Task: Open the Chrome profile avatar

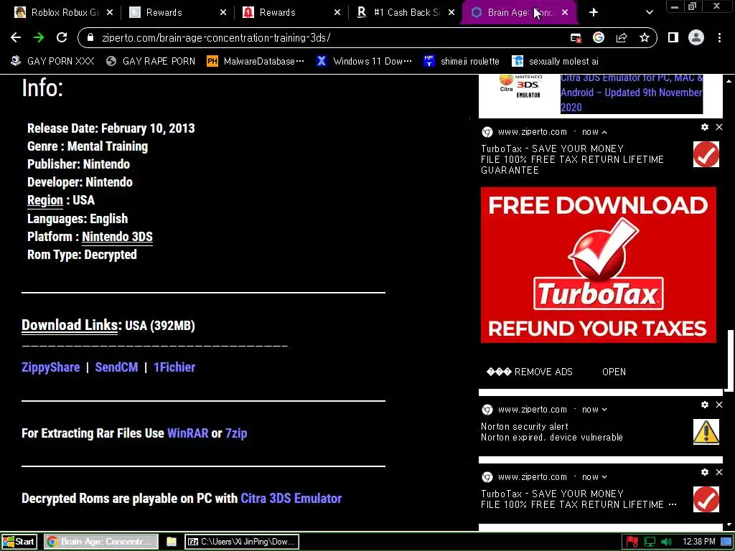Action: 696,37
